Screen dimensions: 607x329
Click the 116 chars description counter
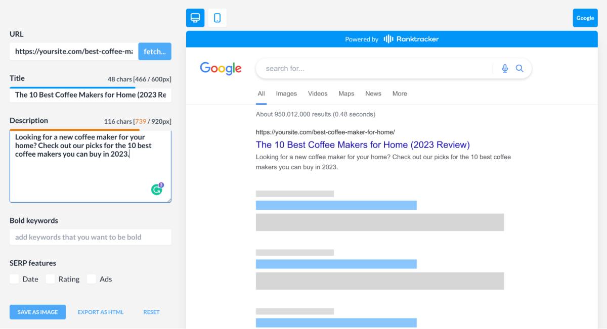point(138,122)
